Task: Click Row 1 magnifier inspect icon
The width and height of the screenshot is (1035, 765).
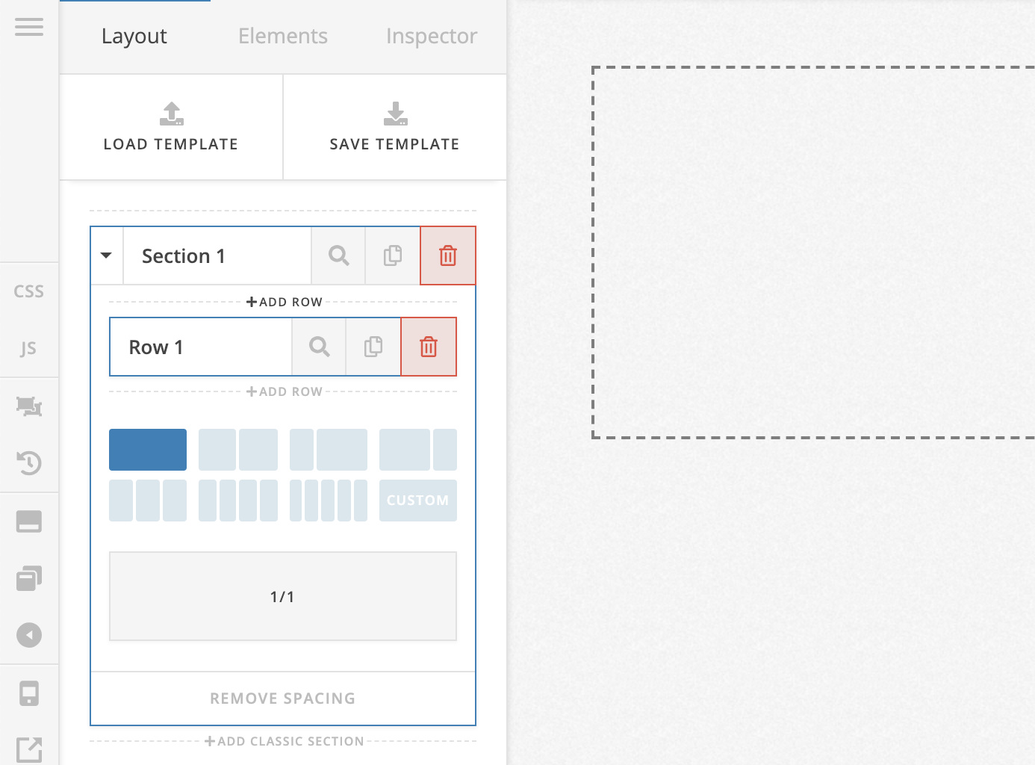Action: pos(319,347)
